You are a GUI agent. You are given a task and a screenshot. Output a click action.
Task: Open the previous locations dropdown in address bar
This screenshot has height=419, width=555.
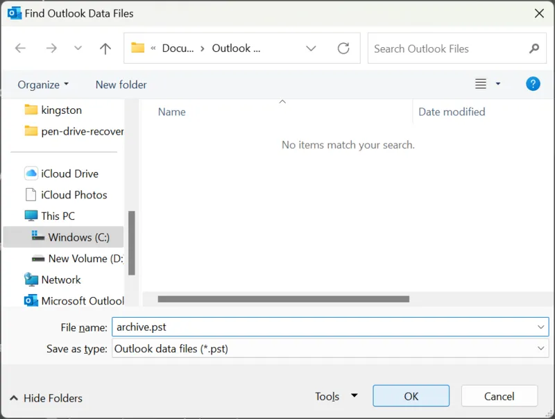[311, 49]
